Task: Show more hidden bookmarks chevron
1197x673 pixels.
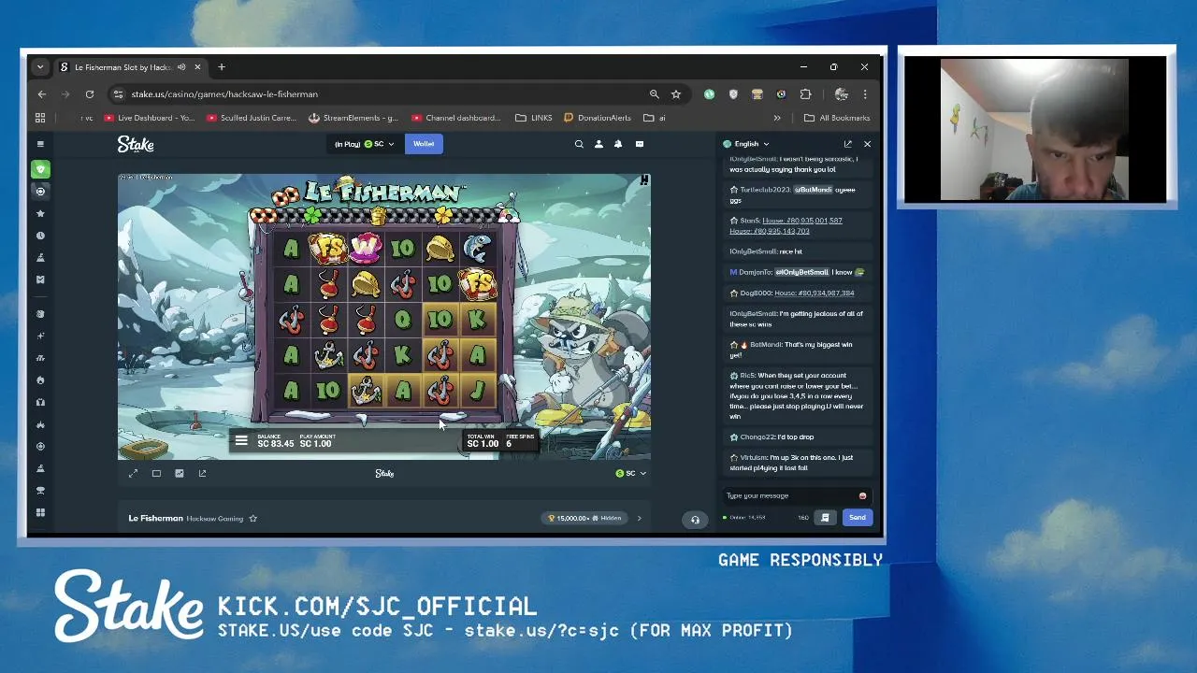Action: coord(776,118)
